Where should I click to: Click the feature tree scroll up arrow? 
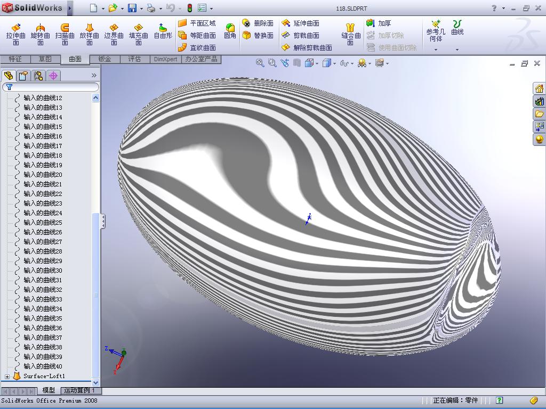(96, 98)
